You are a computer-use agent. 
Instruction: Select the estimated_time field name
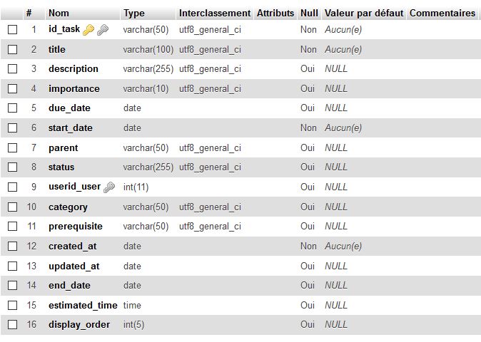[83, 305]
